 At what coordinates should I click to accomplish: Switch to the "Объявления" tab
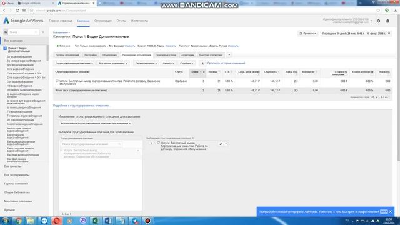[x=109, y=55]
